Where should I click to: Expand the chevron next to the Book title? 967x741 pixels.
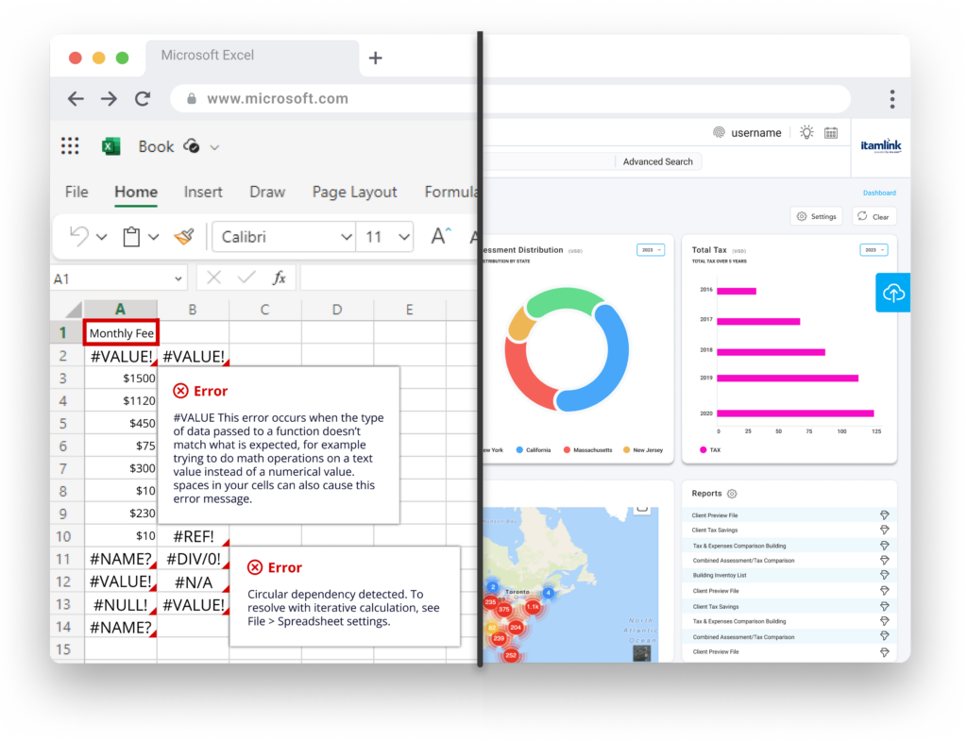point(214,147)
